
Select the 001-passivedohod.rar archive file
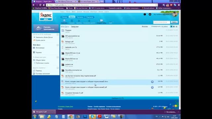tap(120, 37)
